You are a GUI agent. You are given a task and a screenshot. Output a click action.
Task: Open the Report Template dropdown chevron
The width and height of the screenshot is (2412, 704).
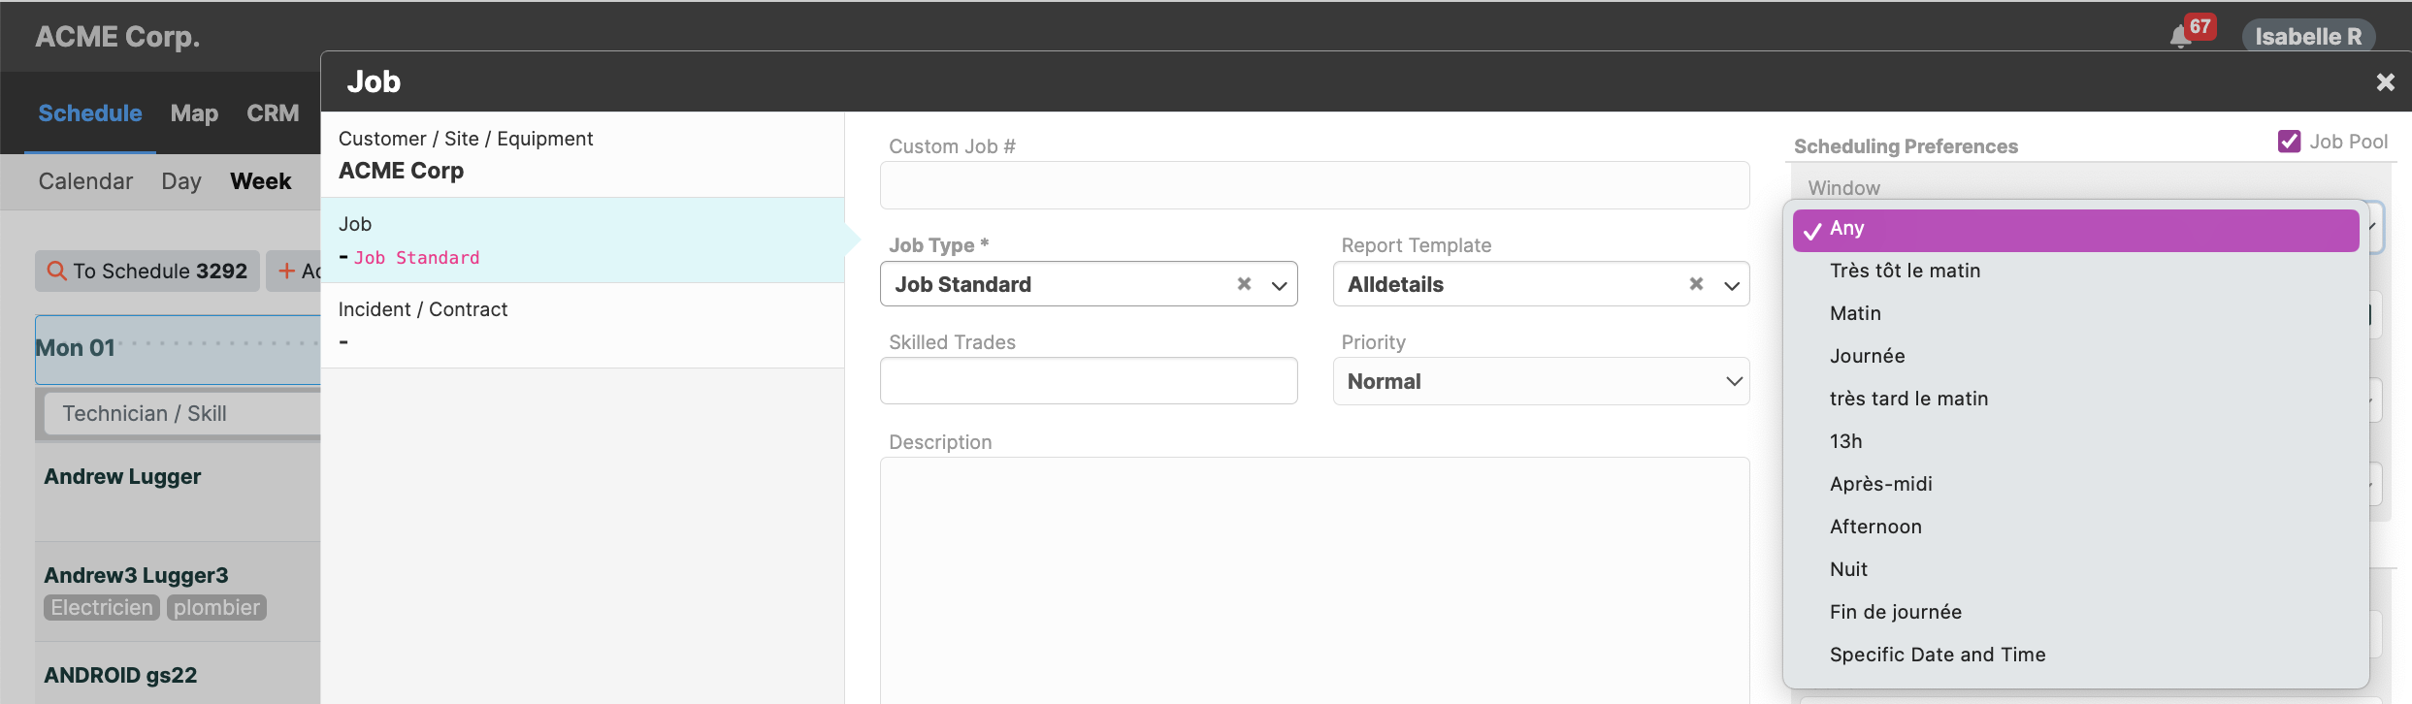coord(1732,285)
